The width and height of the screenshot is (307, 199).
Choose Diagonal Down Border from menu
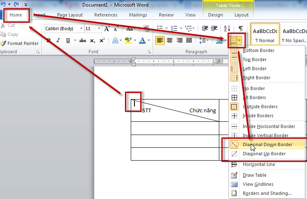click(x=267, y=145)
